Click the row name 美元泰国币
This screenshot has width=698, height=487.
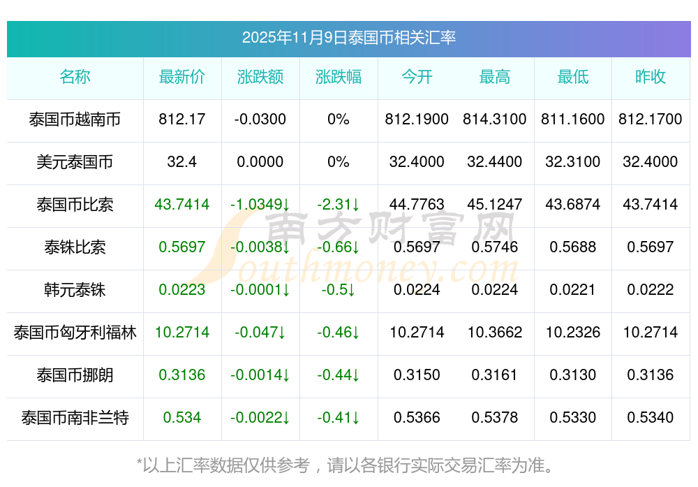[x=75, y=161]
